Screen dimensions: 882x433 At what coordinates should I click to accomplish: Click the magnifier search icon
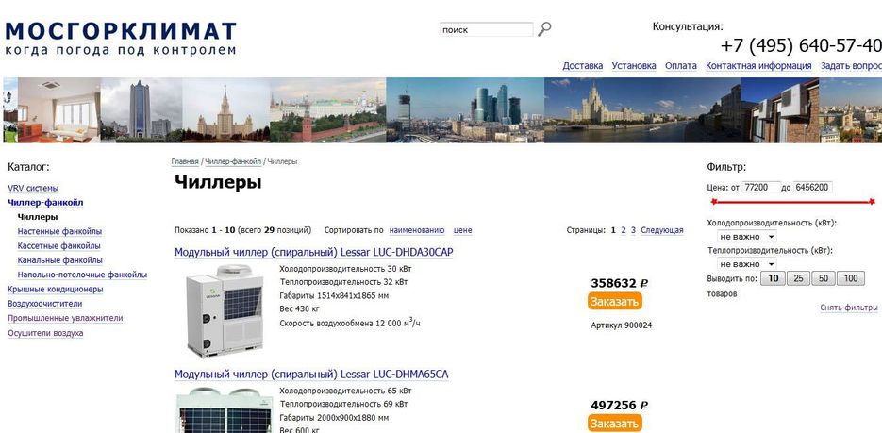pyautogui.click(x=544, y=29)
